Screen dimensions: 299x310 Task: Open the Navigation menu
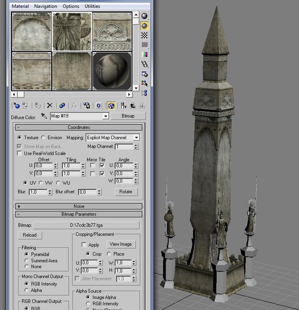pyautogui.click(x=46, y=6)
